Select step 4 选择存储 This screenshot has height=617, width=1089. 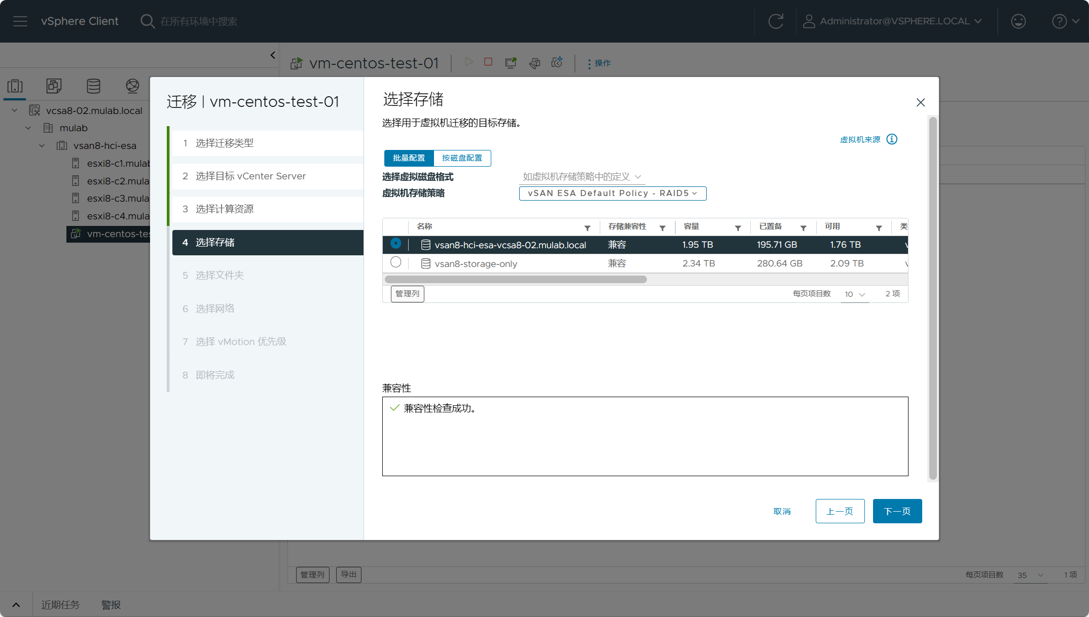pos(268,243)
